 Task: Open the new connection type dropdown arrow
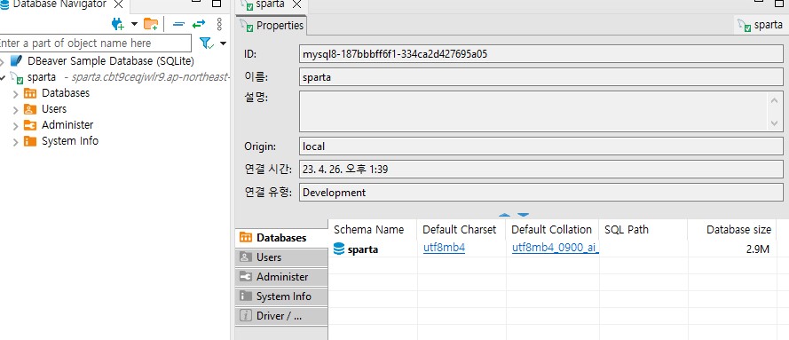[x=134, y=24]
